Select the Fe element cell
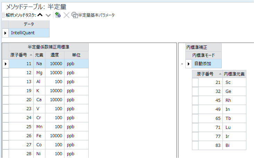This screenshot has height=158, width=254. [39, 135]
